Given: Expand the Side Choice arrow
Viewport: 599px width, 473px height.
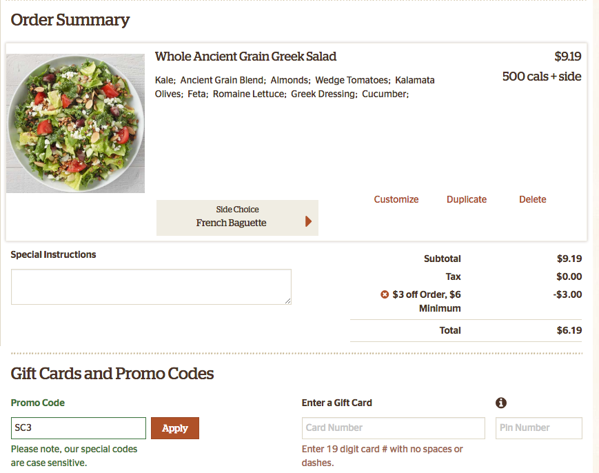Looking at the screenshot, I should tap(309, 221).
